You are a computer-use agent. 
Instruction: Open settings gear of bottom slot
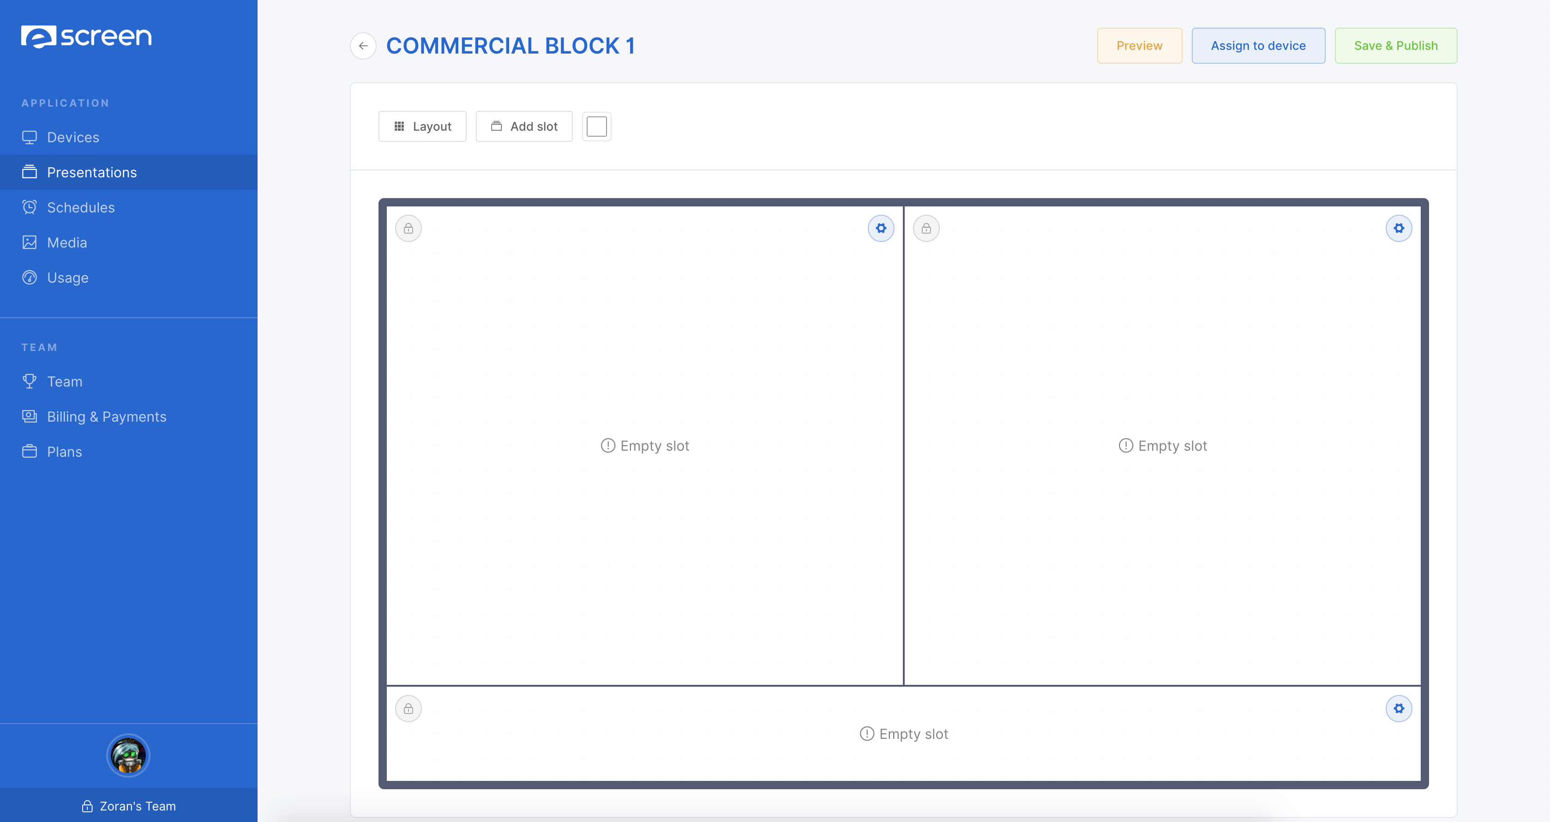pyautogui.click(x=1399, y=708)
